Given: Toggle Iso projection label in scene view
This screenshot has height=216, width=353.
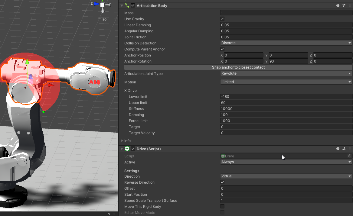Looking at the screenshot, I should [102, 19].
